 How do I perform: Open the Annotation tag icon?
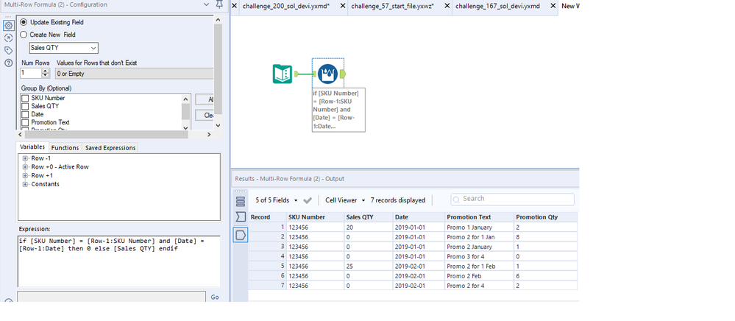(x=8, y=50)
